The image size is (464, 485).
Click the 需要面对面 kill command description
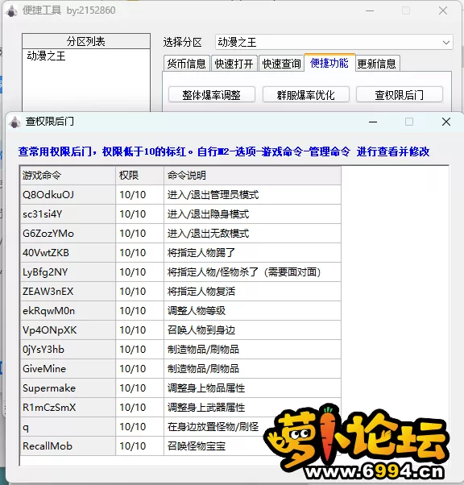tap(252, 272)
